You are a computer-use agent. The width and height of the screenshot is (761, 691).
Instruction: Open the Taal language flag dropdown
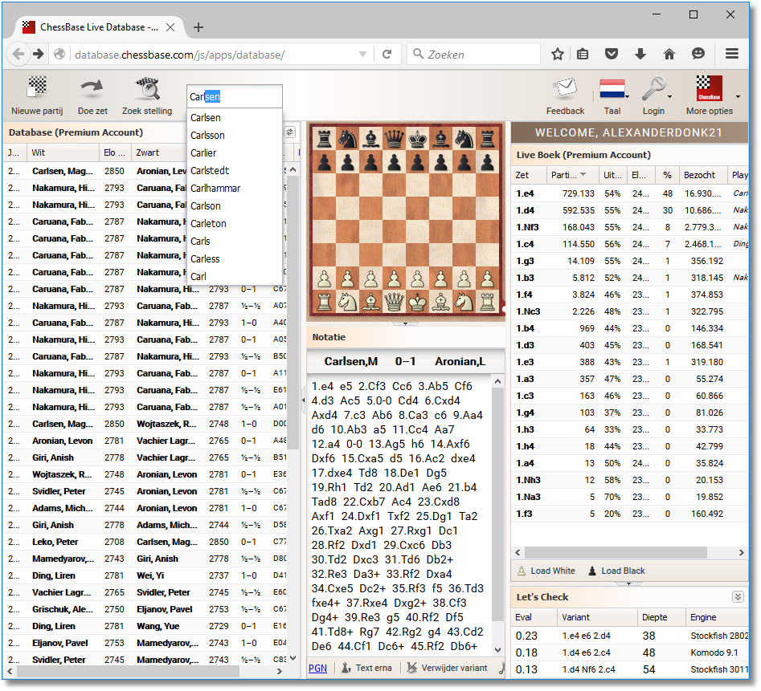coord(612,87)
